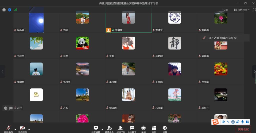The height and width of the screenshot is (133, 256).
Task: Expand share options arrow next to 共享屏幕
Action: point(102,129)
